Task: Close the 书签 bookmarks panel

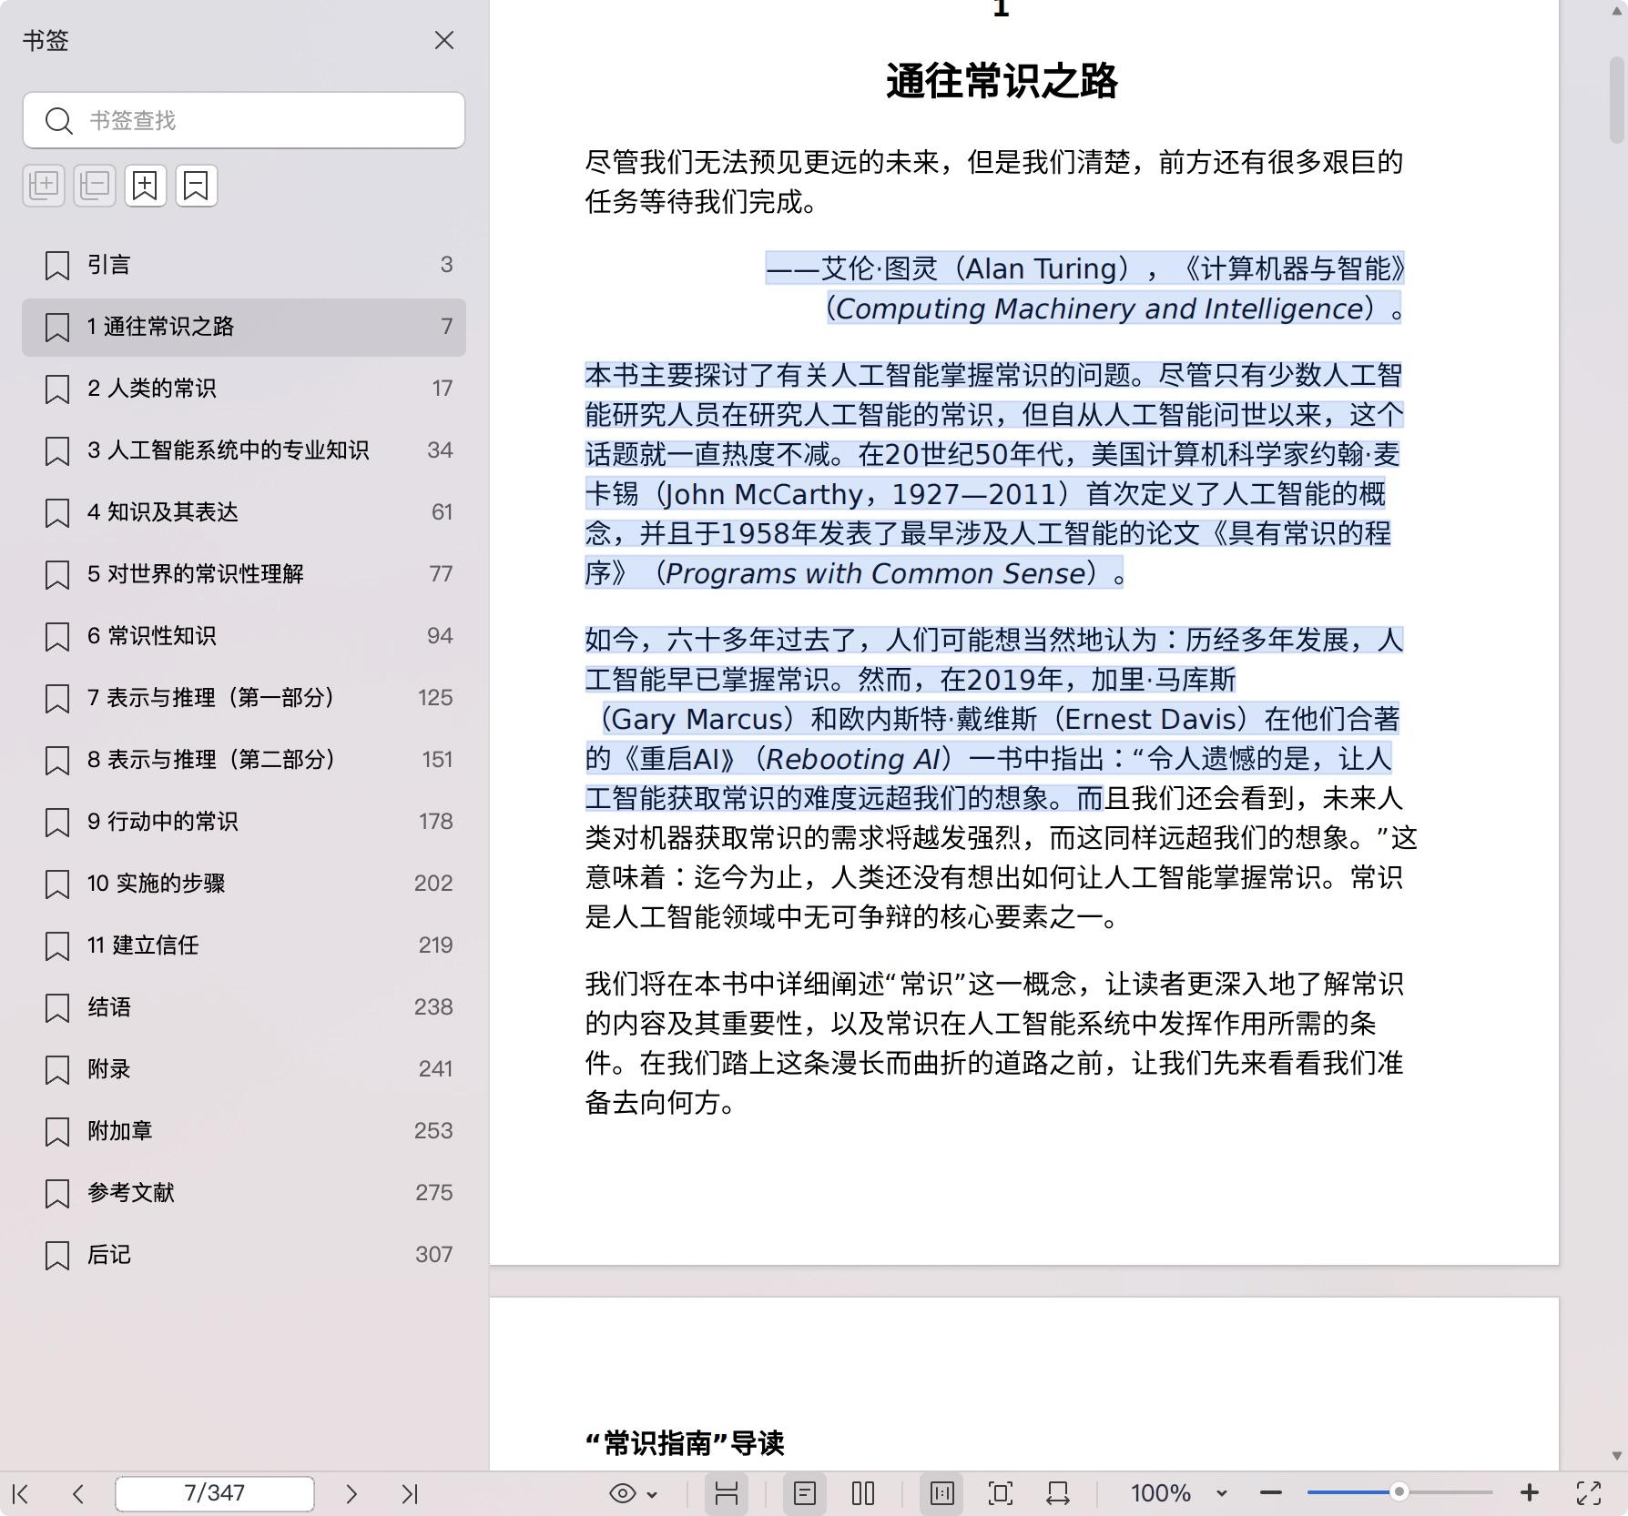Action: pos(444,41)
